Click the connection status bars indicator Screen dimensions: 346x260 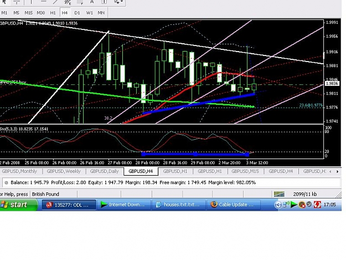[x=279, y=194]
